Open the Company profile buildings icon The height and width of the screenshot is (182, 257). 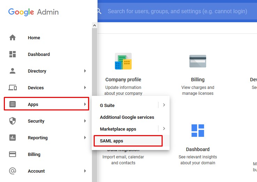(x=123, y=61)
